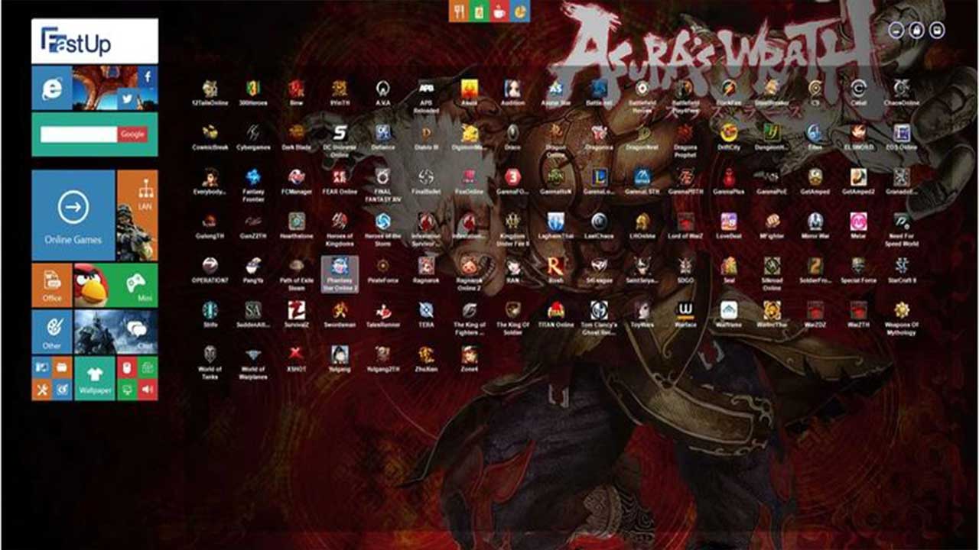979x550 pixels.
Task: Click the red coffee cup tile at top
Action: click(500, 11)
